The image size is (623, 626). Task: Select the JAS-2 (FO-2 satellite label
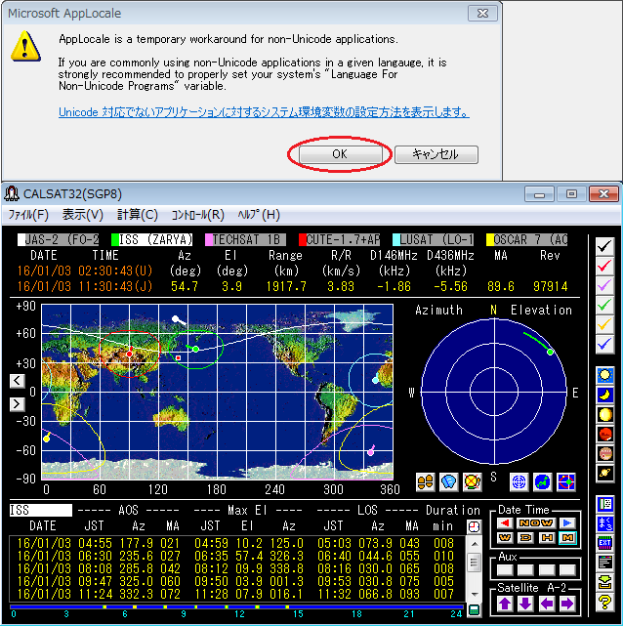coord(59,239)
